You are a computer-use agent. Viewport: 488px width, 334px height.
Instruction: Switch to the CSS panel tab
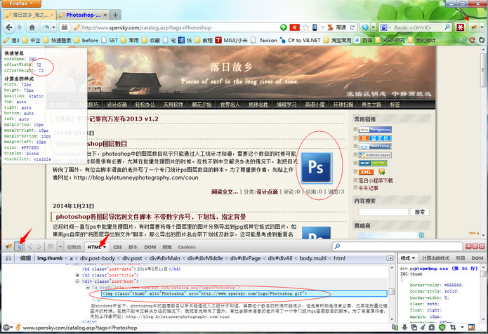click(118, 247)
